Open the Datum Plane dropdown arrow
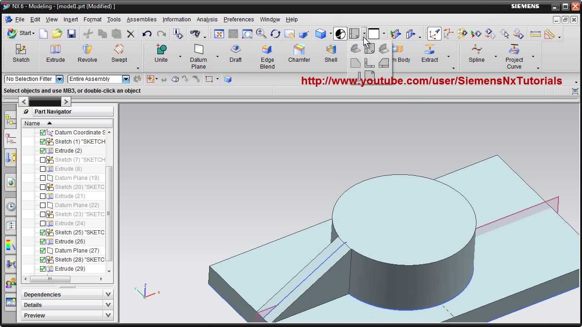This screenshot has width=582, height=327. tap(217, 57)
